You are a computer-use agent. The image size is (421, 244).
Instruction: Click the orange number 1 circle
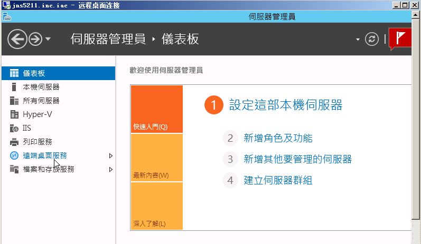point(214,105)
